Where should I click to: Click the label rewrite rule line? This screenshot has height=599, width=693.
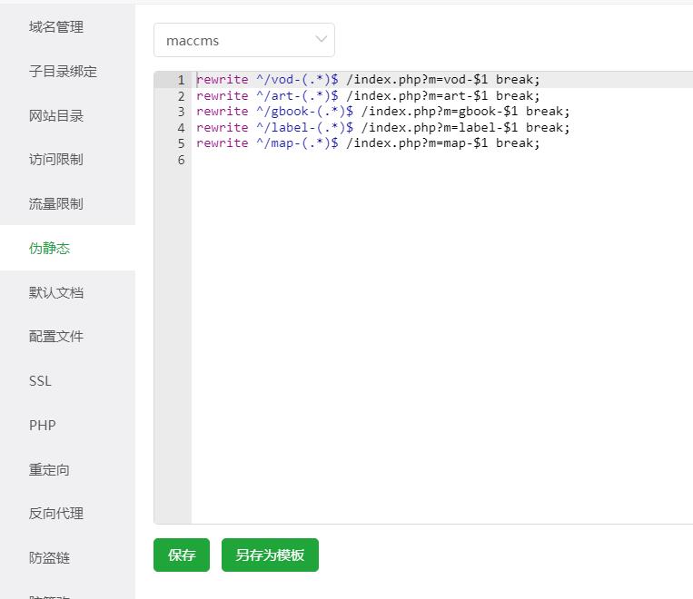[x=383, y=127]
